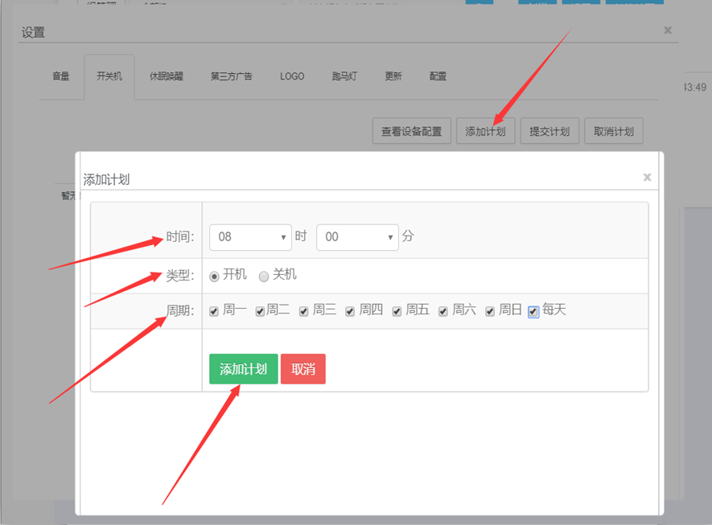
Task: Toggle the 周三 checkbox
Action: pos(304,311)
